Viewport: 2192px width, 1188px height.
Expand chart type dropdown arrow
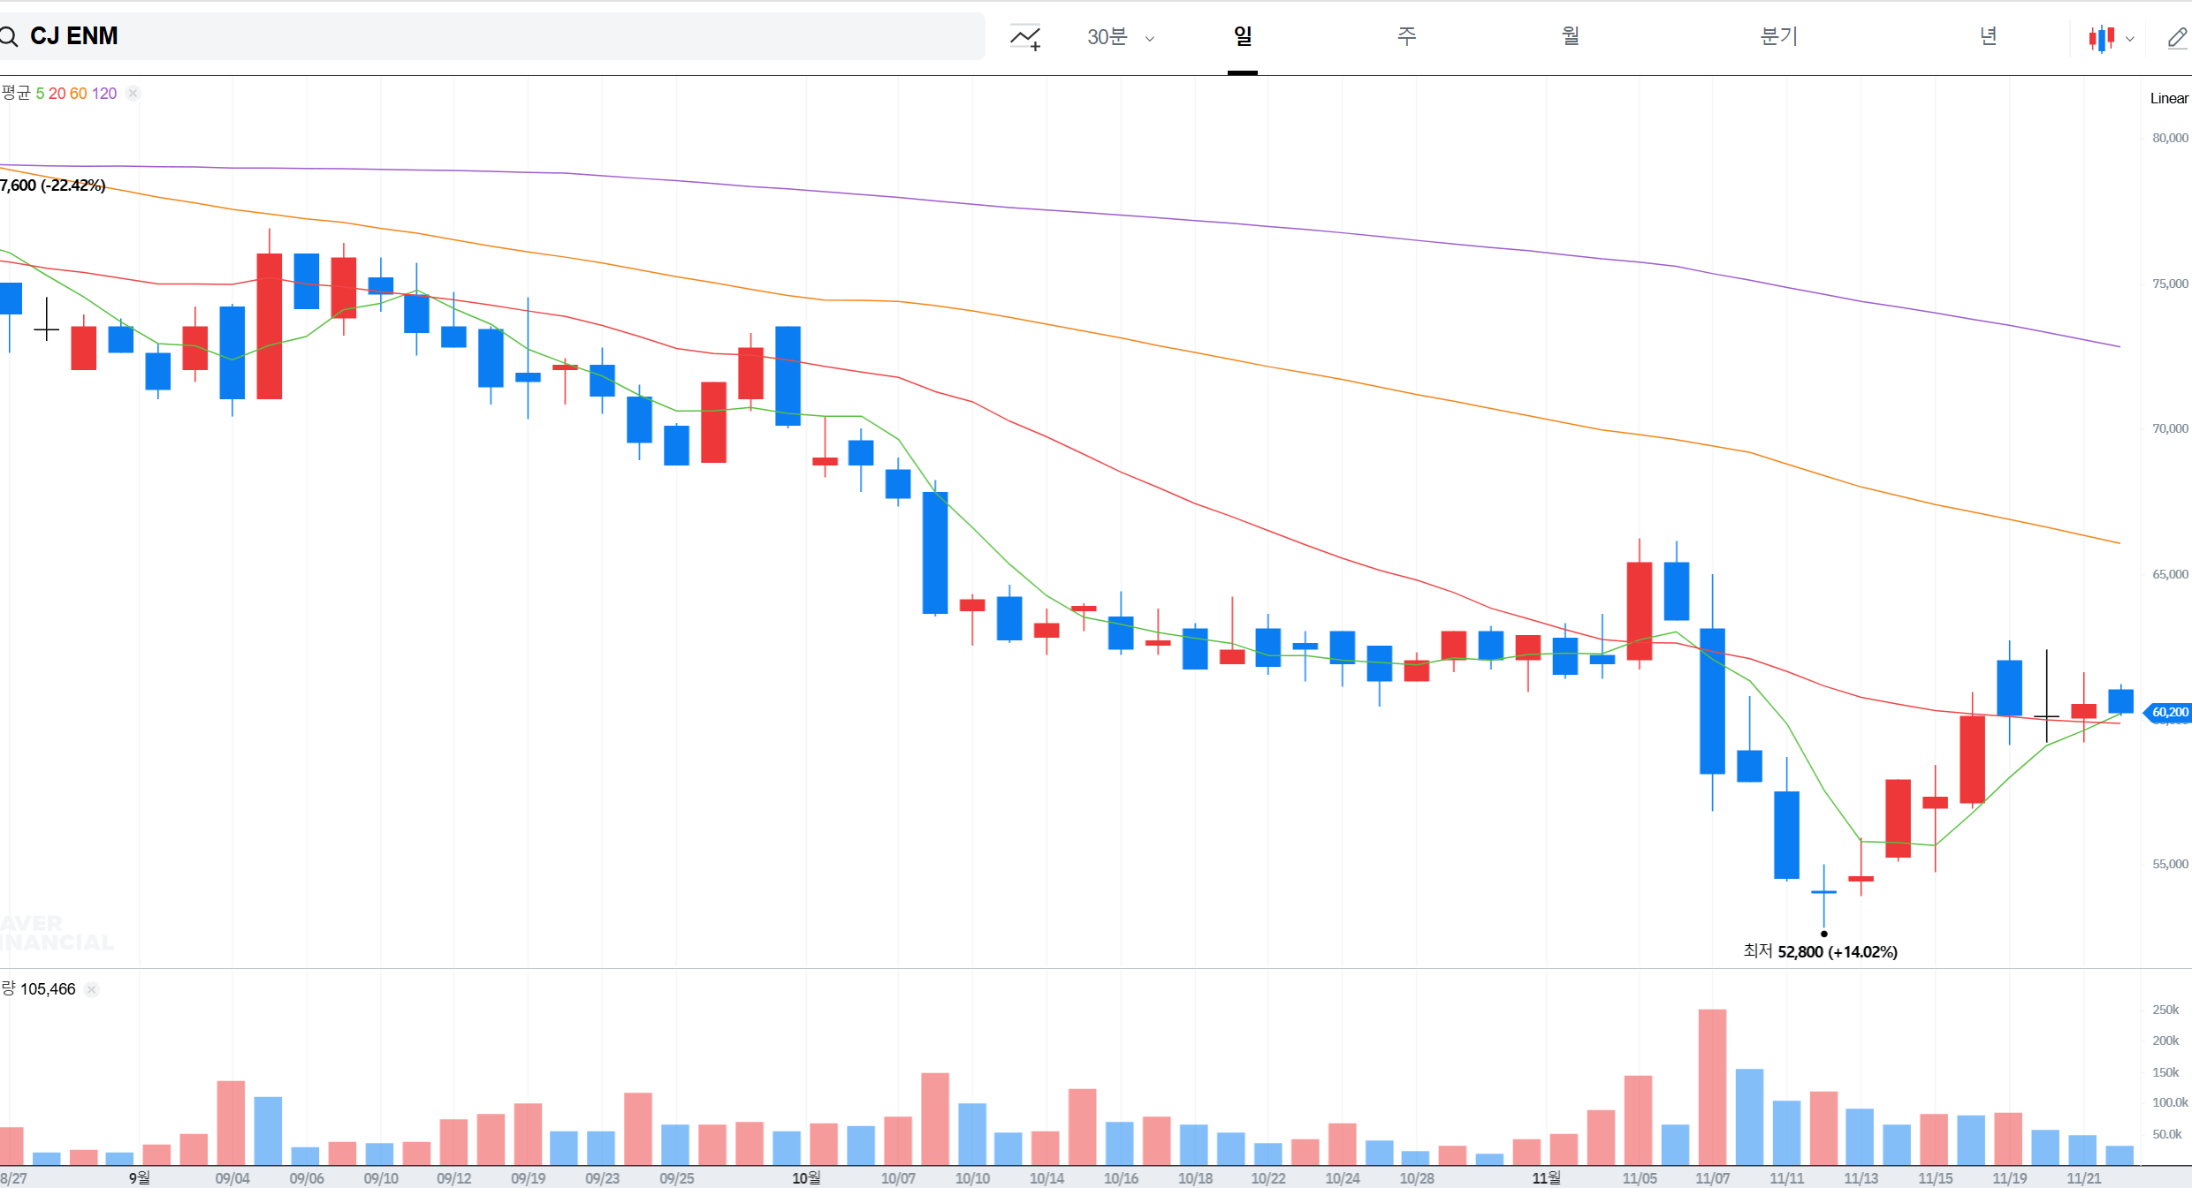coord(2130,39)
